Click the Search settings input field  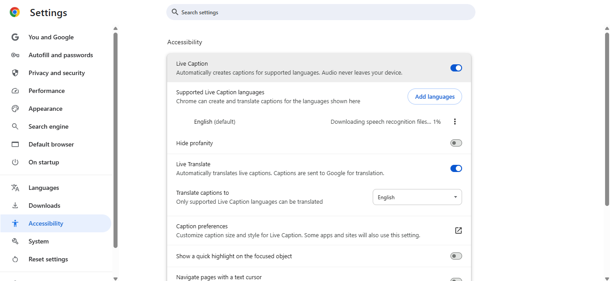[x=320, y=13]
